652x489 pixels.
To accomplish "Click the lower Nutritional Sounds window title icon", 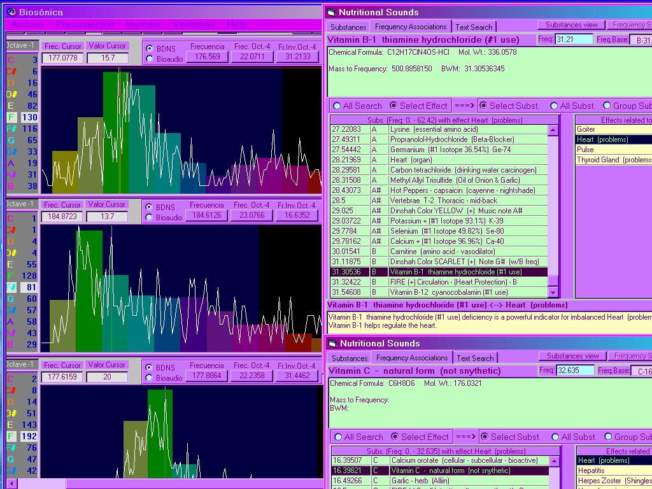I will click(330, 343).
